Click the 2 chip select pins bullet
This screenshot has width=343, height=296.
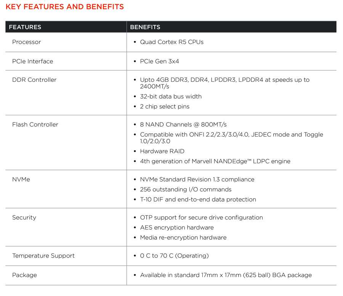tap(165, 107)
